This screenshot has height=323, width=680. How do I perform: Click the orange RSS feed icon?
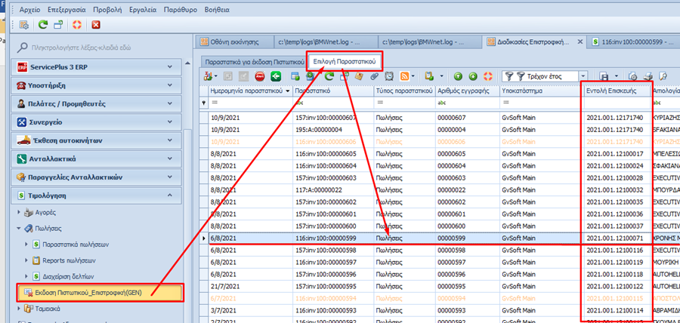point(406,76)
